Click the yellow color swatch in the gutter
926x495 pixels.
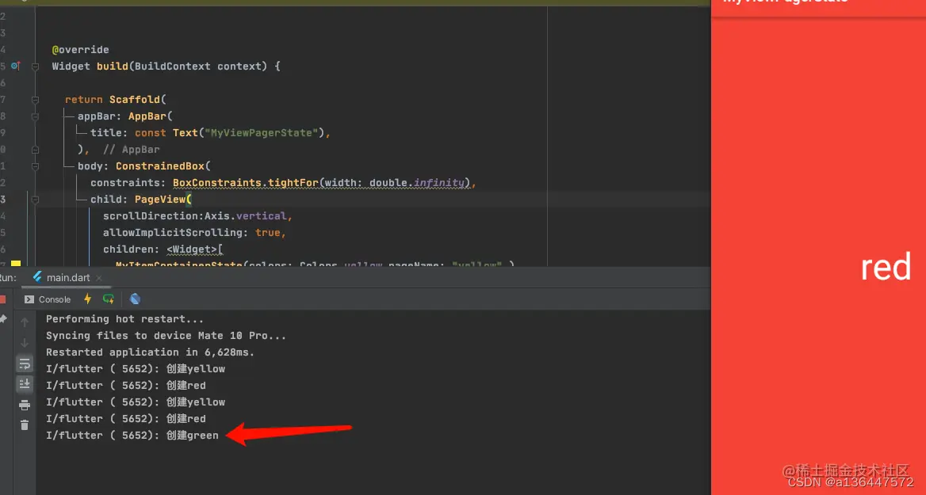(x=16, y=263)
